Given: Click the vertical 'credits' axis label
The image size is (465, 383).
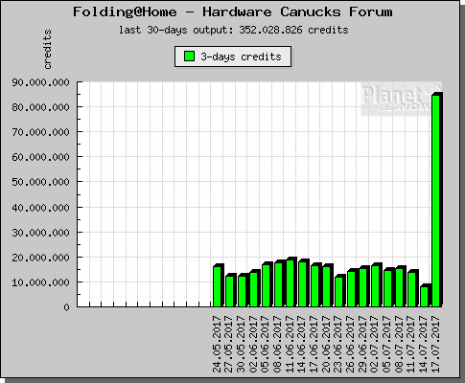Looking at the screenshot, I should pyautogui.click(x=47, y=49).
